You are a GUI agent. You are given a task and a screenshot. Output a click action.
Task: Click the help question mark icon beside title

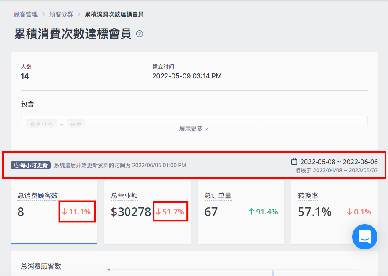140,34
